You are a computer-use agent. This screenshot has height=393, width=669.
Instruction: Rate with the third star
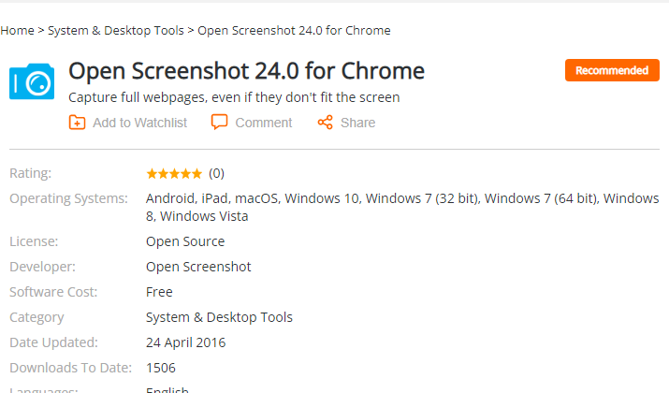point(174,174)
